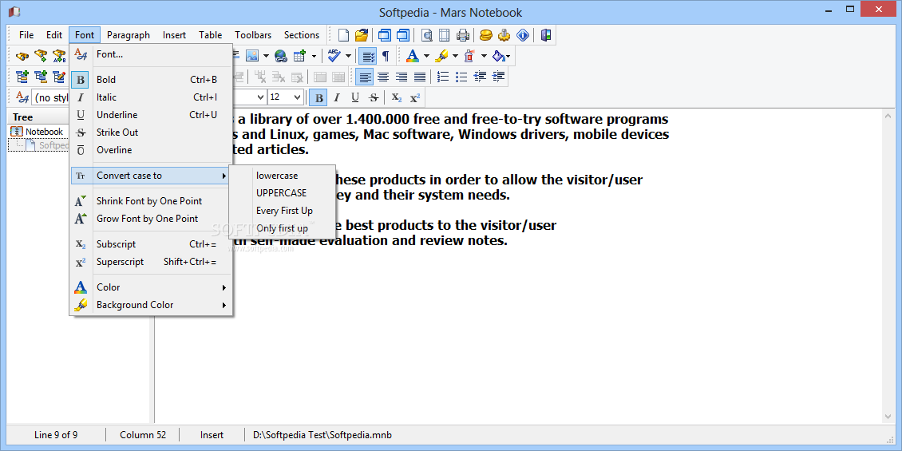Click the exit door icon
The width and height of the screenshot is (902, 451).
click(546, 35)
